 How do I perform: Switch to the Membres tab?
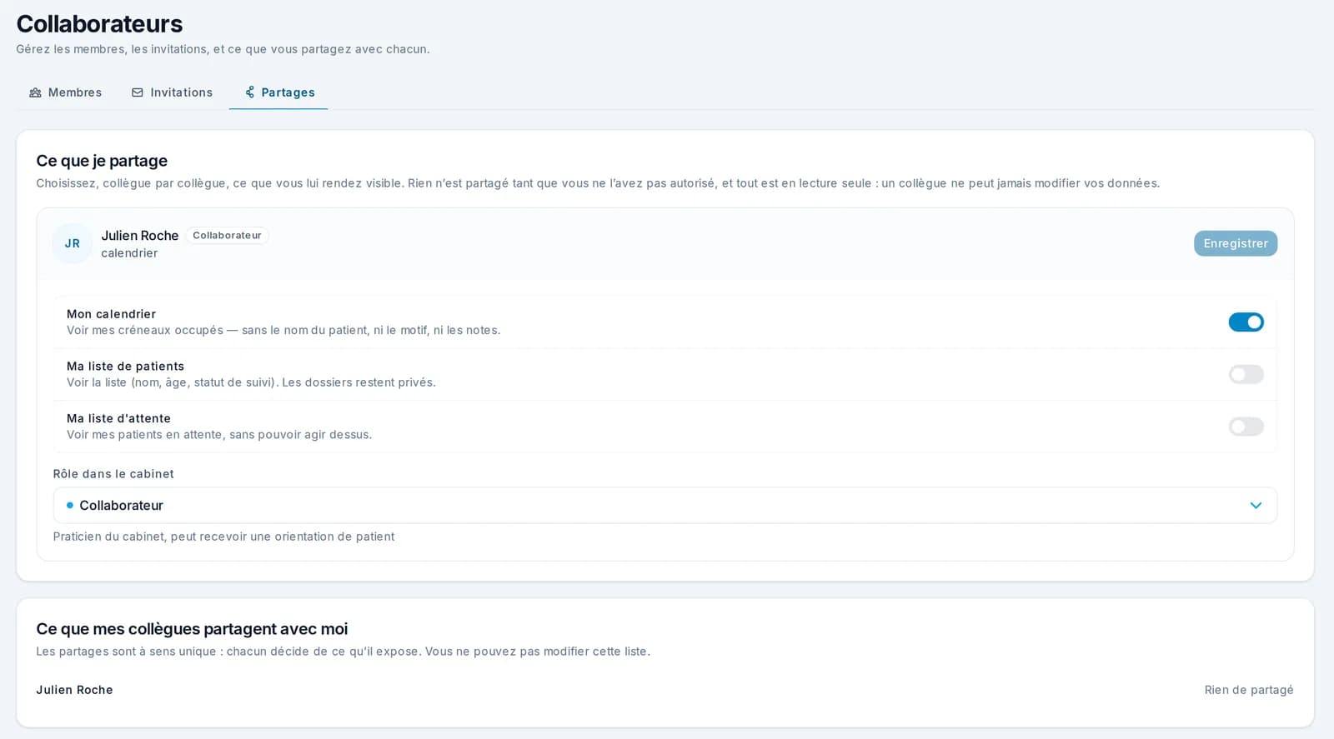click(65, 92)
